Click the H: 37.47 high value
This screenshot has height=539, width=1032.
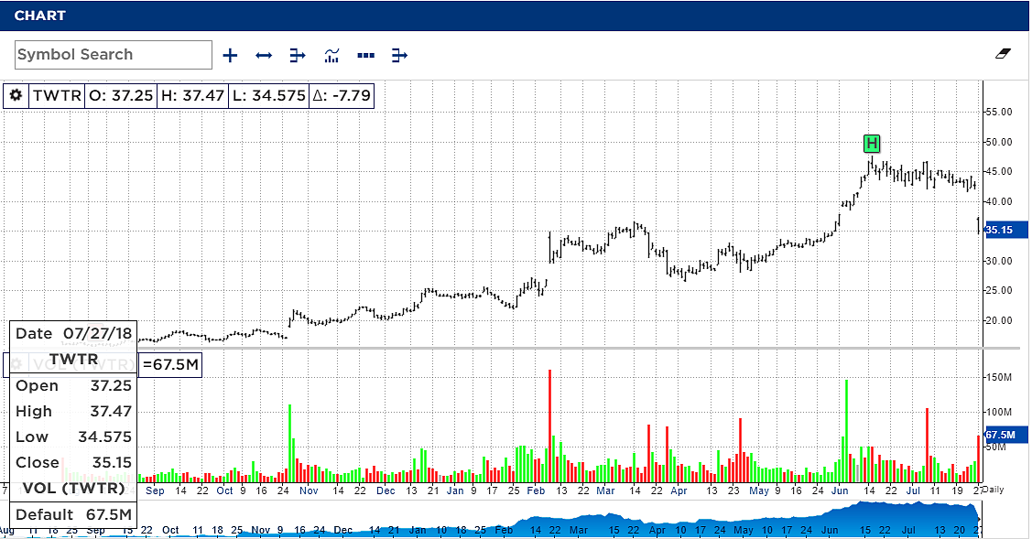[x=193, y=95]
